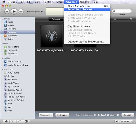
Task: Open Top 25 Most Played playlist
Action: [16, 97]
